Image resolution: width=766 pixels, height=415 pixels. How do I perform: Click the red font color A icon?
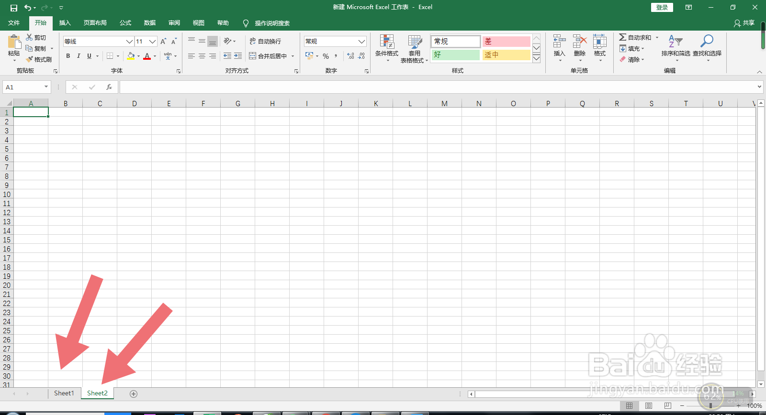147,56
